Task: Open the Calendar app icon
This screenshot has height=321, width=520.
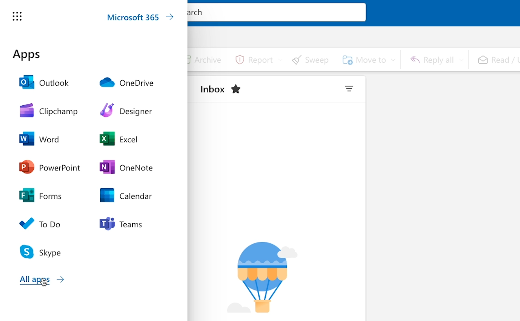Action: pyautogui.click(x=107, y=196)
